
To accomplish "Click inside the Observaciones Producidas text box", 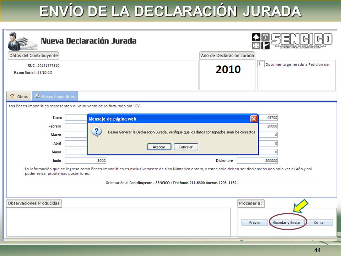I will pos(118,222).
